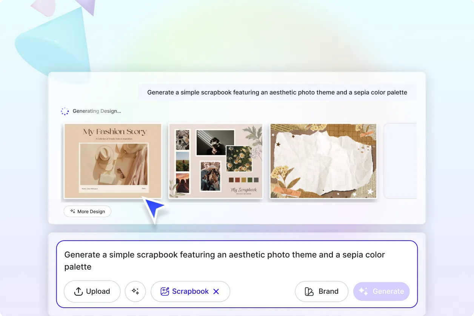This screenshot has width=474, height=316.
Task: Select the torn paper collage design
Action: pos(323,161)
